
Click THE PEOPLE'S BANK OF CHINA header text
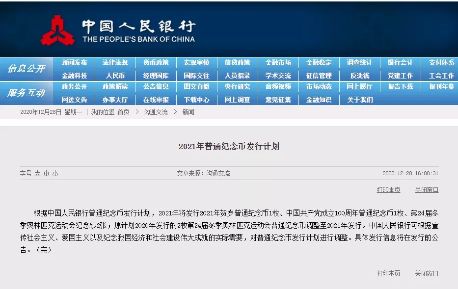139,39
